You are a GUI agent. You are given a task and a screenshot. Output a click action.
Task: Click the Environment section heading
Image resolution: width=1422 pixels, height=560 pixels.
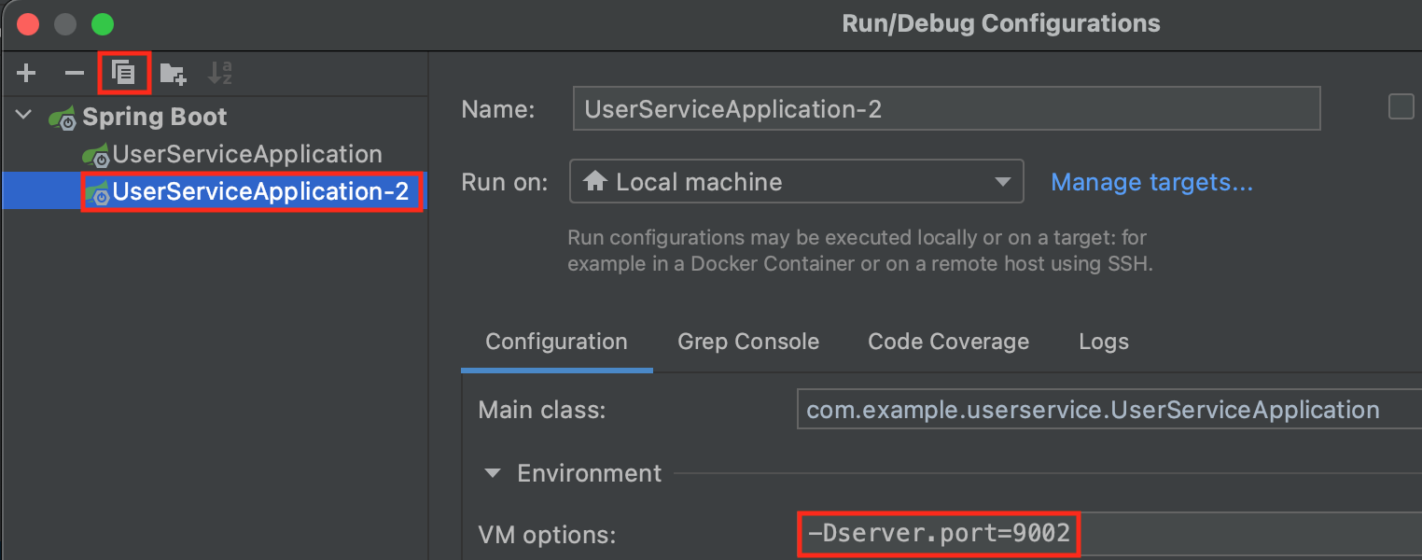coord(590,473)
